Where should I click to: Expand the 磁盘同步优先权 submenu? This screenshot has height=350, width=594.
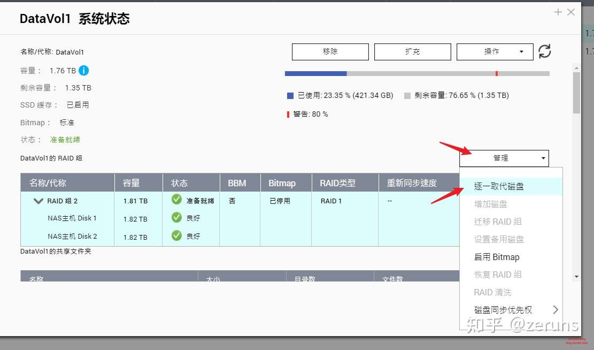pyautogui.click(x=502, y=309)
